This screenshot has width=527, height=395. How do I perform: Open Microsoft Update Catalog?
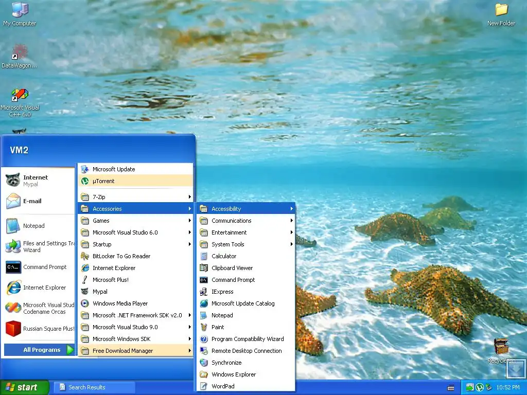click(246, 303)
